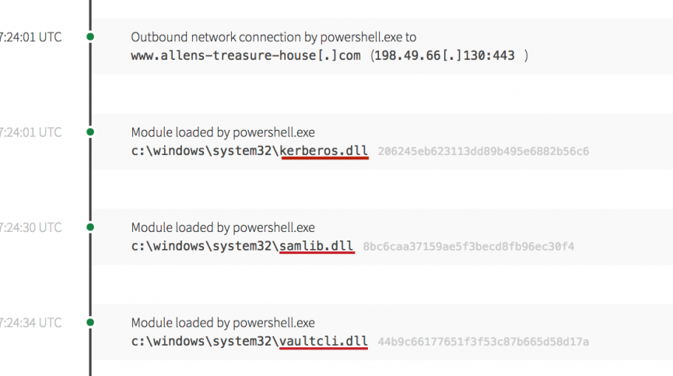
Task: Click the timestamp beside the outbound connection event
Action: click(31, 37)
